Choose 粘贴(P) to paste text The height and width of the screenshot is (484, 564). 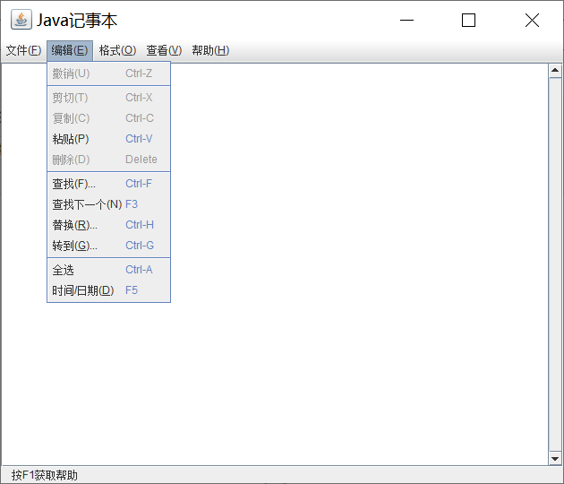(108, 139)
